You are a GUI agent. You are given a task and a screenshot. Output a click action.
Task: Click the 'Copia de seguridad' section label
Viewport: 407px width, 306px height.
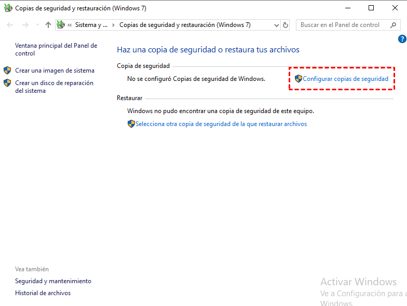143,66
